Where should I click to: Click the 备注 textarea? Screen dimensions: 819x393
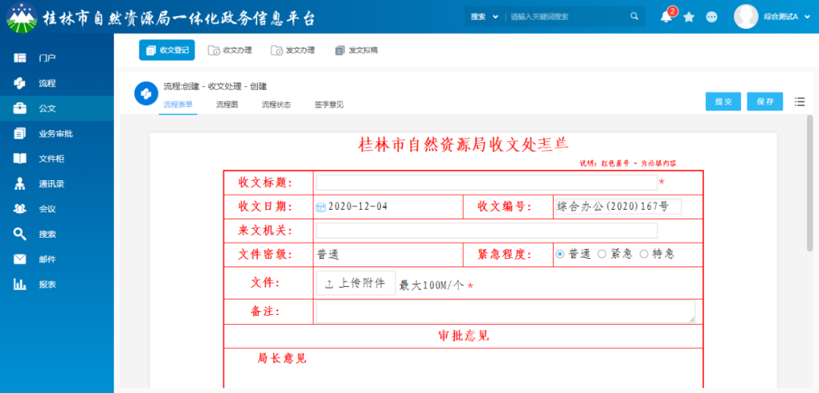tap(506, 312)
